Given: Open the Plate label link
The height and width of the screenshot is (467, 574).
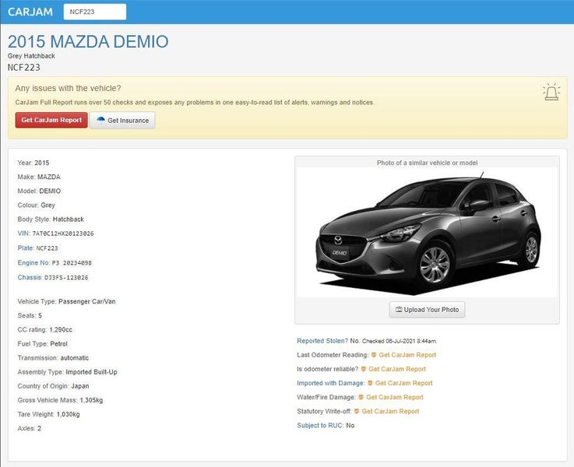Looking at the screenshot, I should 26,248.
